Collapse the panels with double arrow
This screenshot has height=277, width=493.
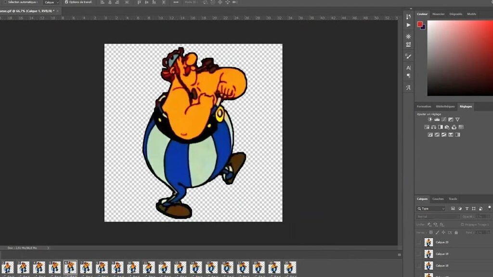[x=411, y=9]
